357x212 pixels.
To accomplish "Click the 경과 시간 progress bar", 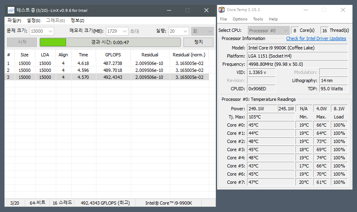I will 110,42.
